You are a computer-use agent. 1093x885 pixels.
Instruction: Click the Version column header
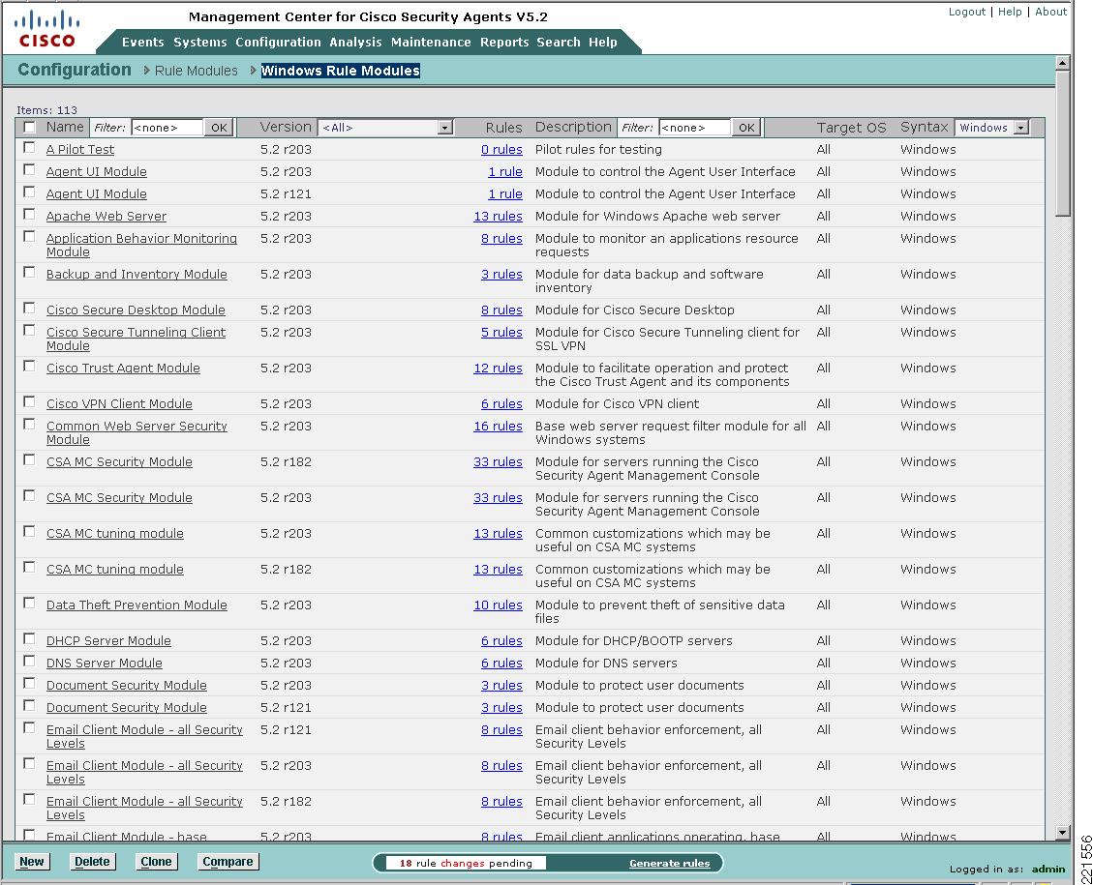click(x=286, y=127)
